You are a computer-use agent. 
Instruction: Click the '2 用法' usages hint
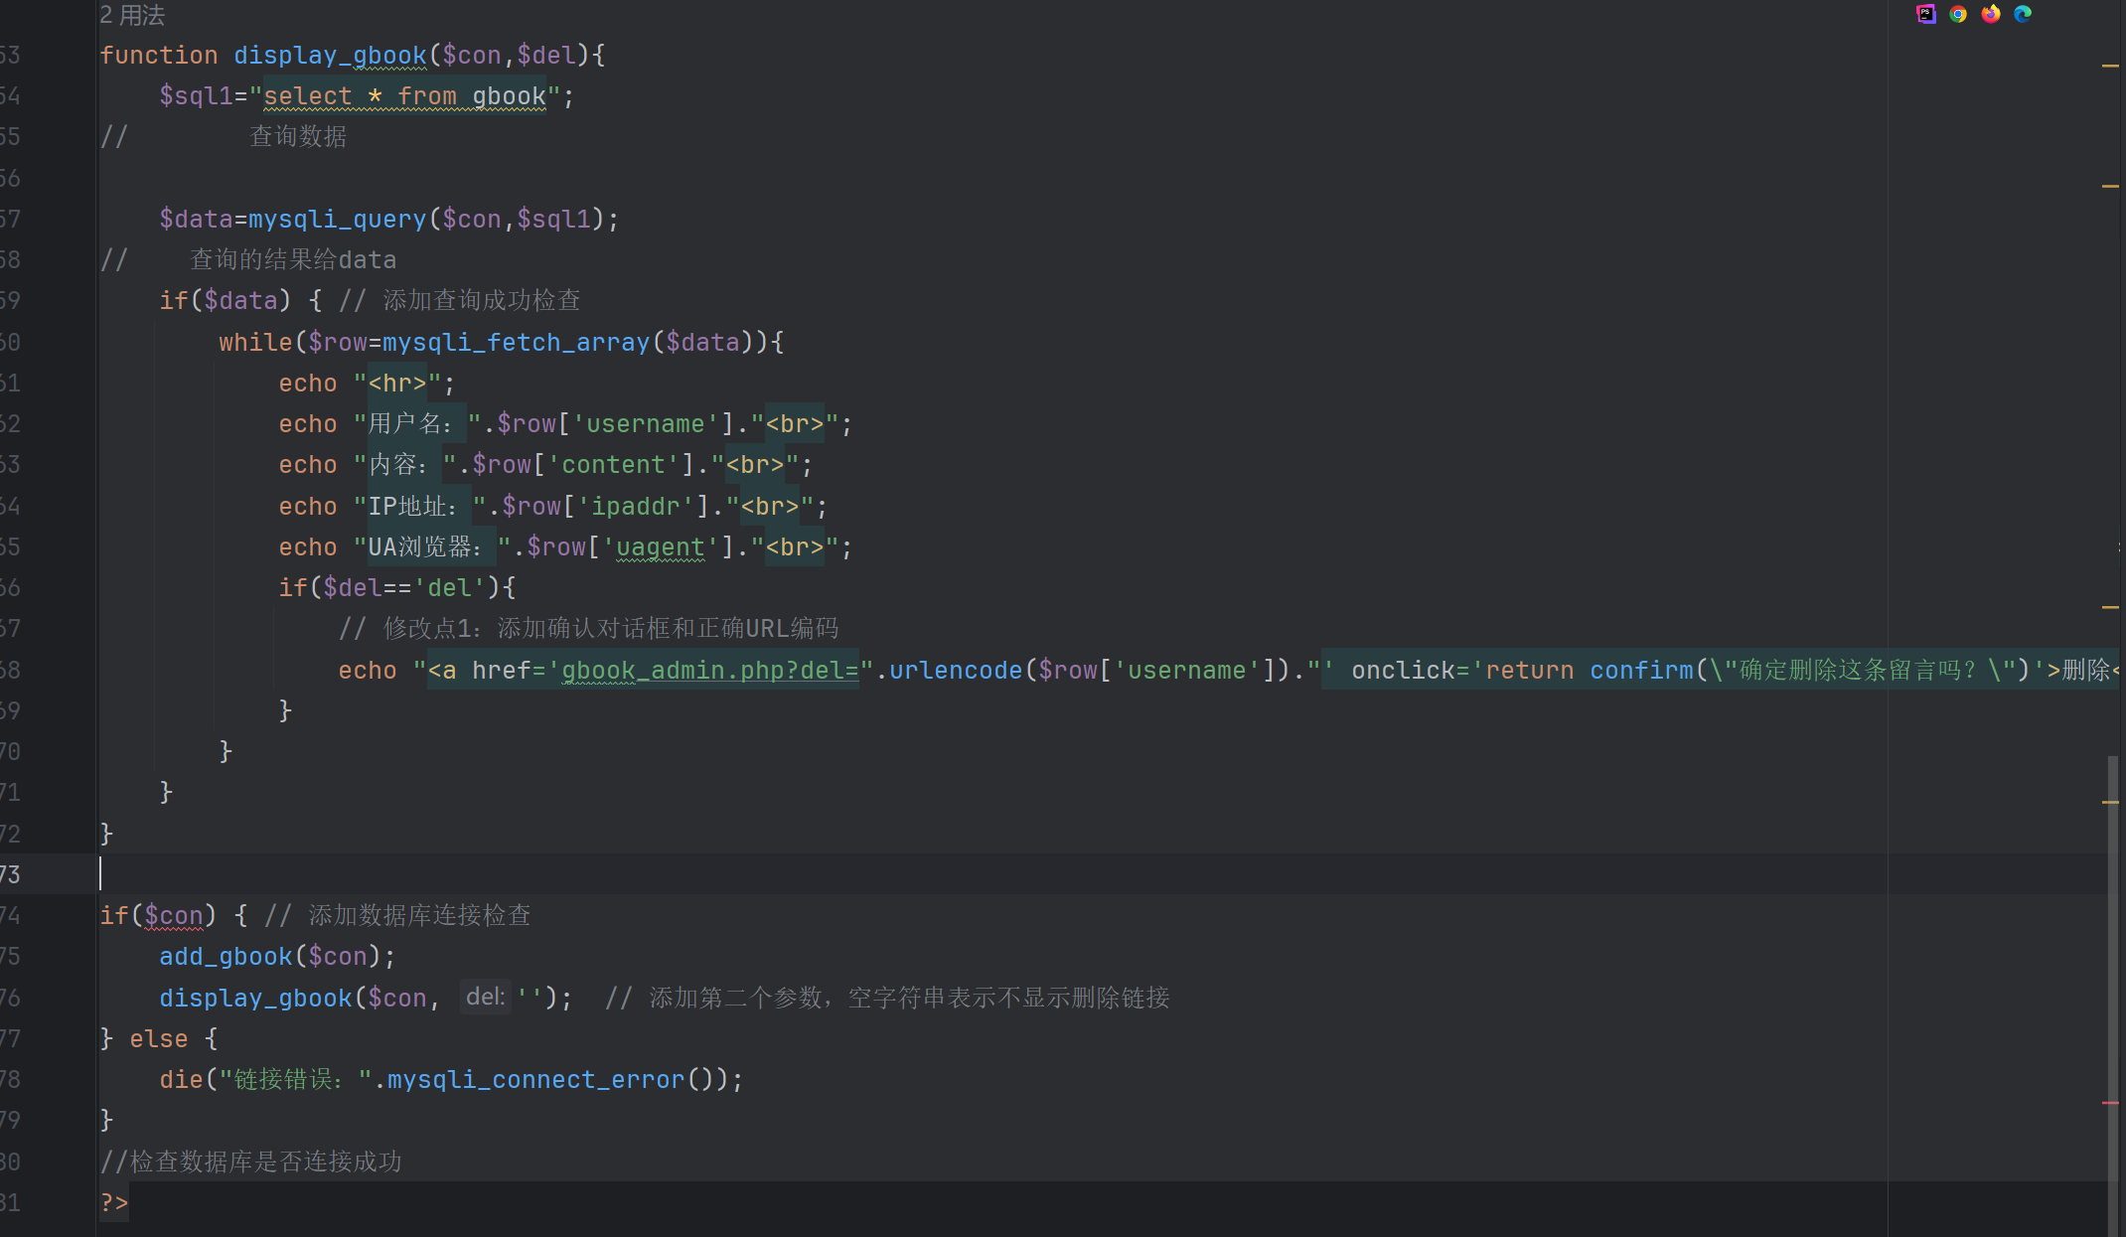tap(132, 15)
